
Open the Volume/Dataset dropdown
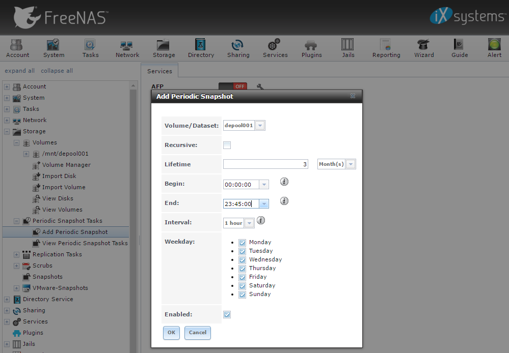coord(259,126)
